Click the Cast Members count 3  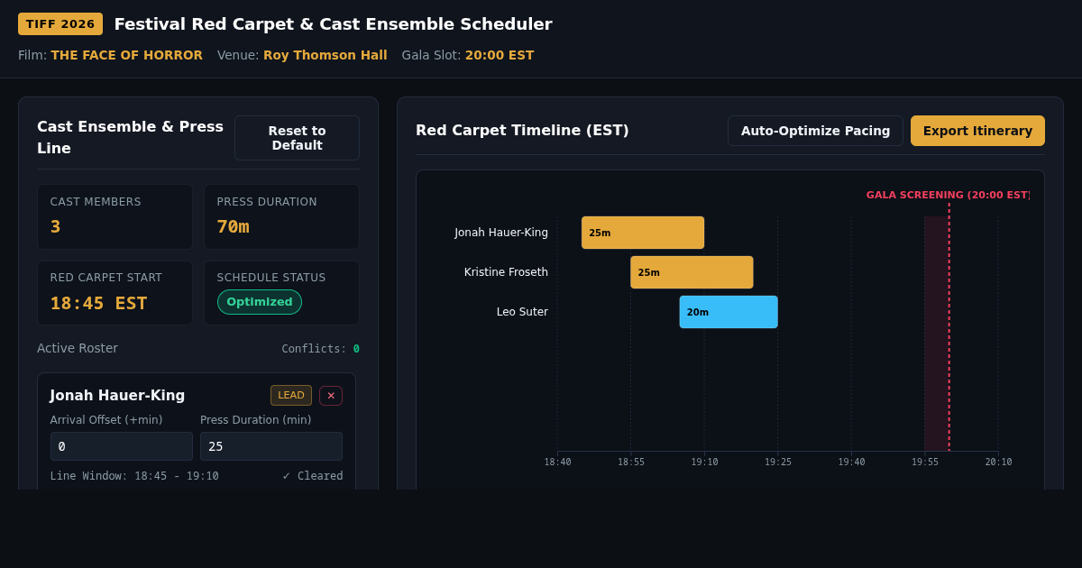(56, 227)
